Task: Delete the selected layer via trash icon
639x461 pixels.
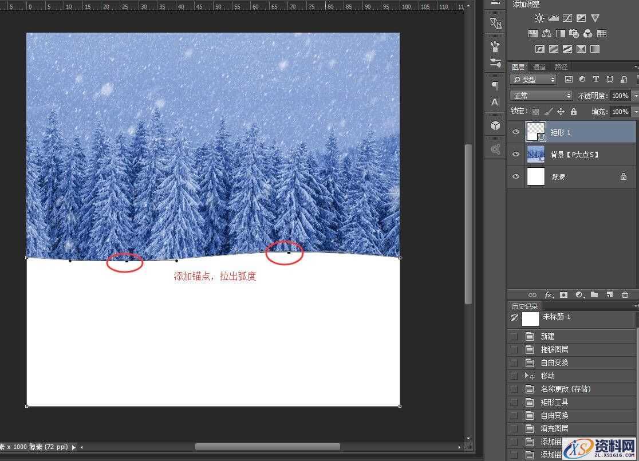Action: 625,294
